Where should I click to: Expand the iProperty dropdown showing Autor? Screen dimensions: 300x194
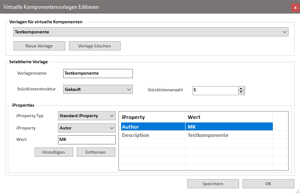coord(86,128)
